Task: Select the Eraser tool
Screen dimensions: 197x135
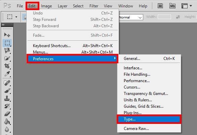Action: click(7, 114)
